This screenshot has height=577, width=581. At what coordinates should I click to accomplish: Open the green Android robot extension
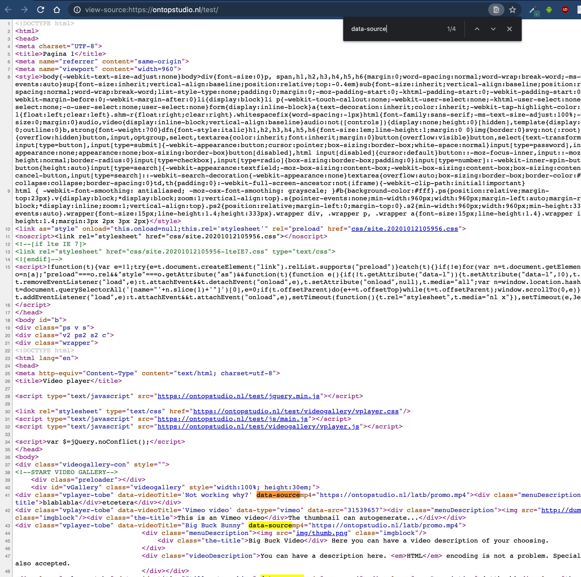coord(549,10)
